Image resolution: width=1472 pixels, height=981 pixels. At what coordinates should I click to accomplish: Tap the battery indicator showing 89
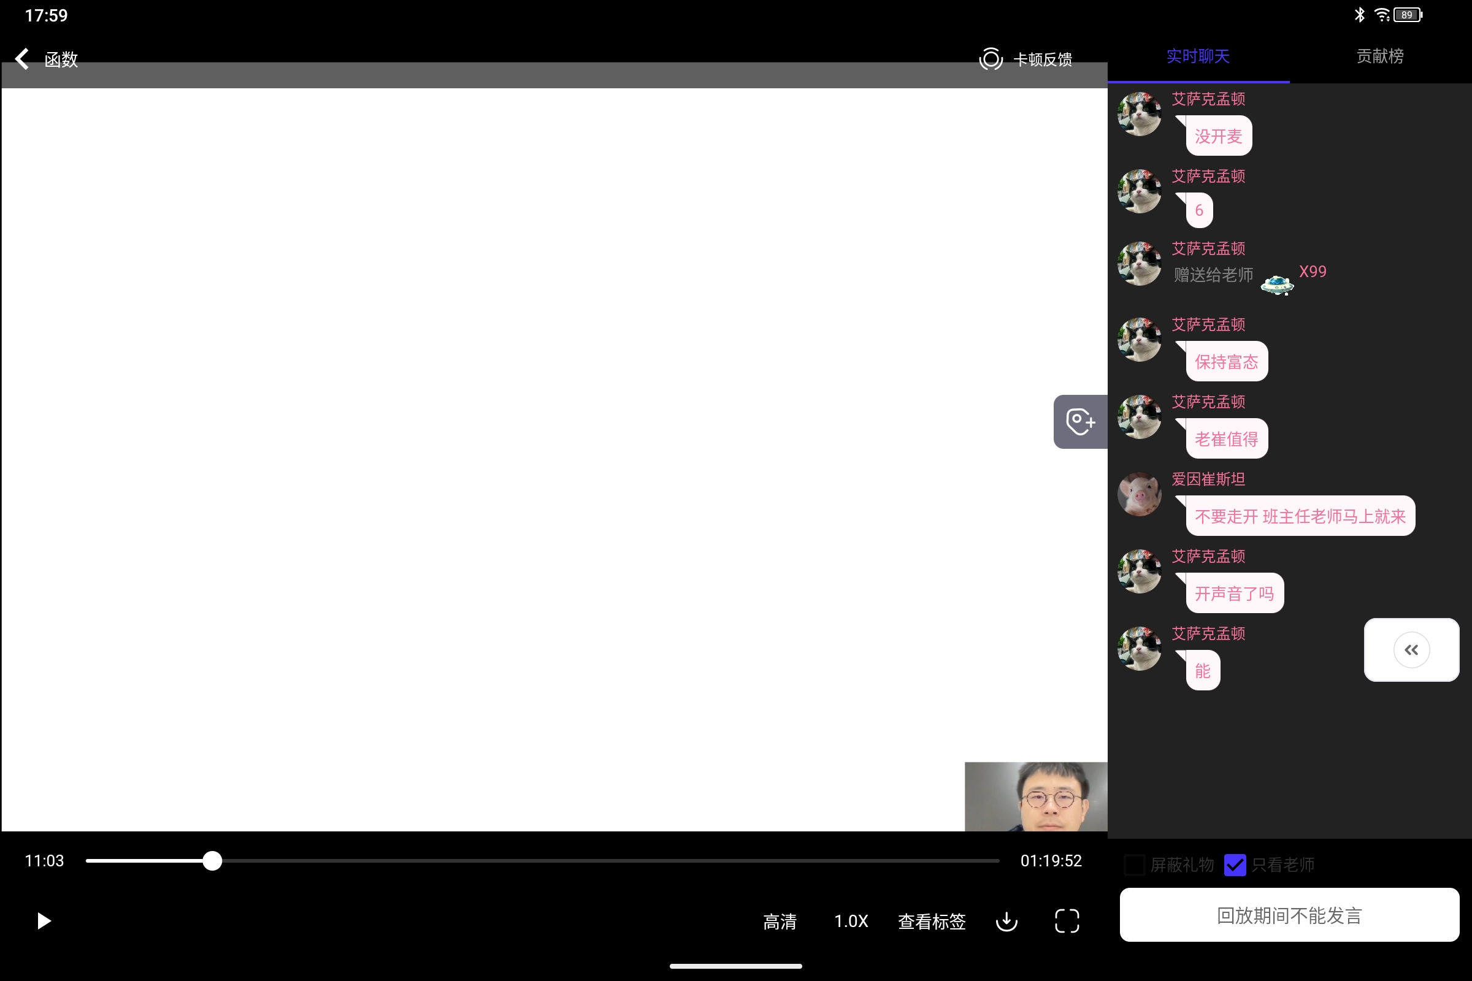coord(1408,14)
